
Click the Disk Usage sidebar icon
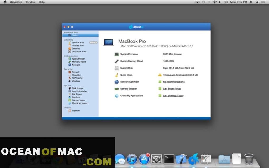(x=70, y=88)
